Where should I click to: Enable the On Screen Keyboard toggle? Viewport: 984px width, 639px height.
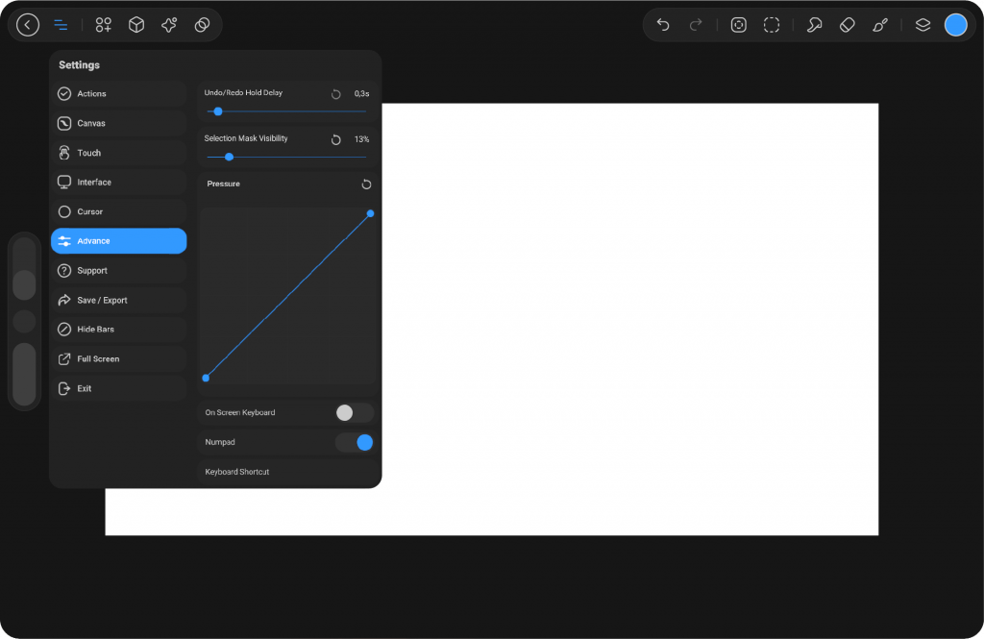[x=354, y=412]
